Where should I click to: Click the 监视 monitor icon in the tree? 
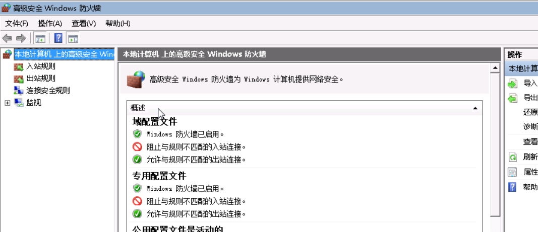(x=19, y=103)
